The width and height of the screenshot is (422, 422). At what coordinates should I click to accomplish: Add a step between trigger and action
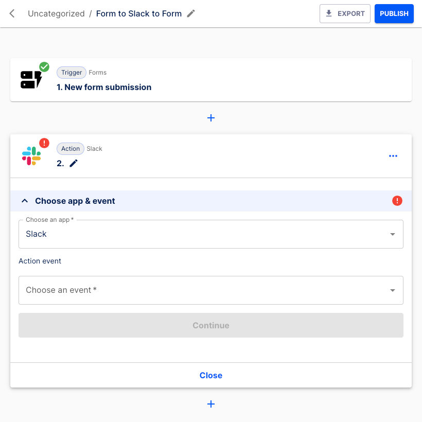[x=210, y=118]
